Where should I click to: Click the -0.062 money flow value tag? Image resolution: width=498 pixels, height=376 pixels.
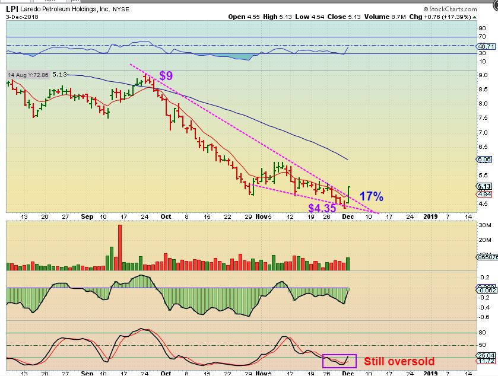[x=486, y=290]
